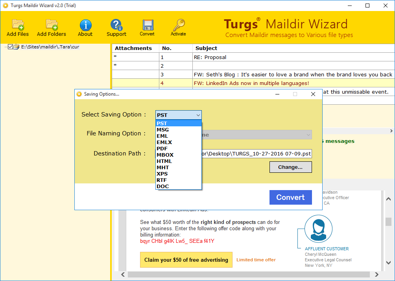Click the preview vertical scrollbar thumb
The image size is (395, 281).
tap(388, 222)
